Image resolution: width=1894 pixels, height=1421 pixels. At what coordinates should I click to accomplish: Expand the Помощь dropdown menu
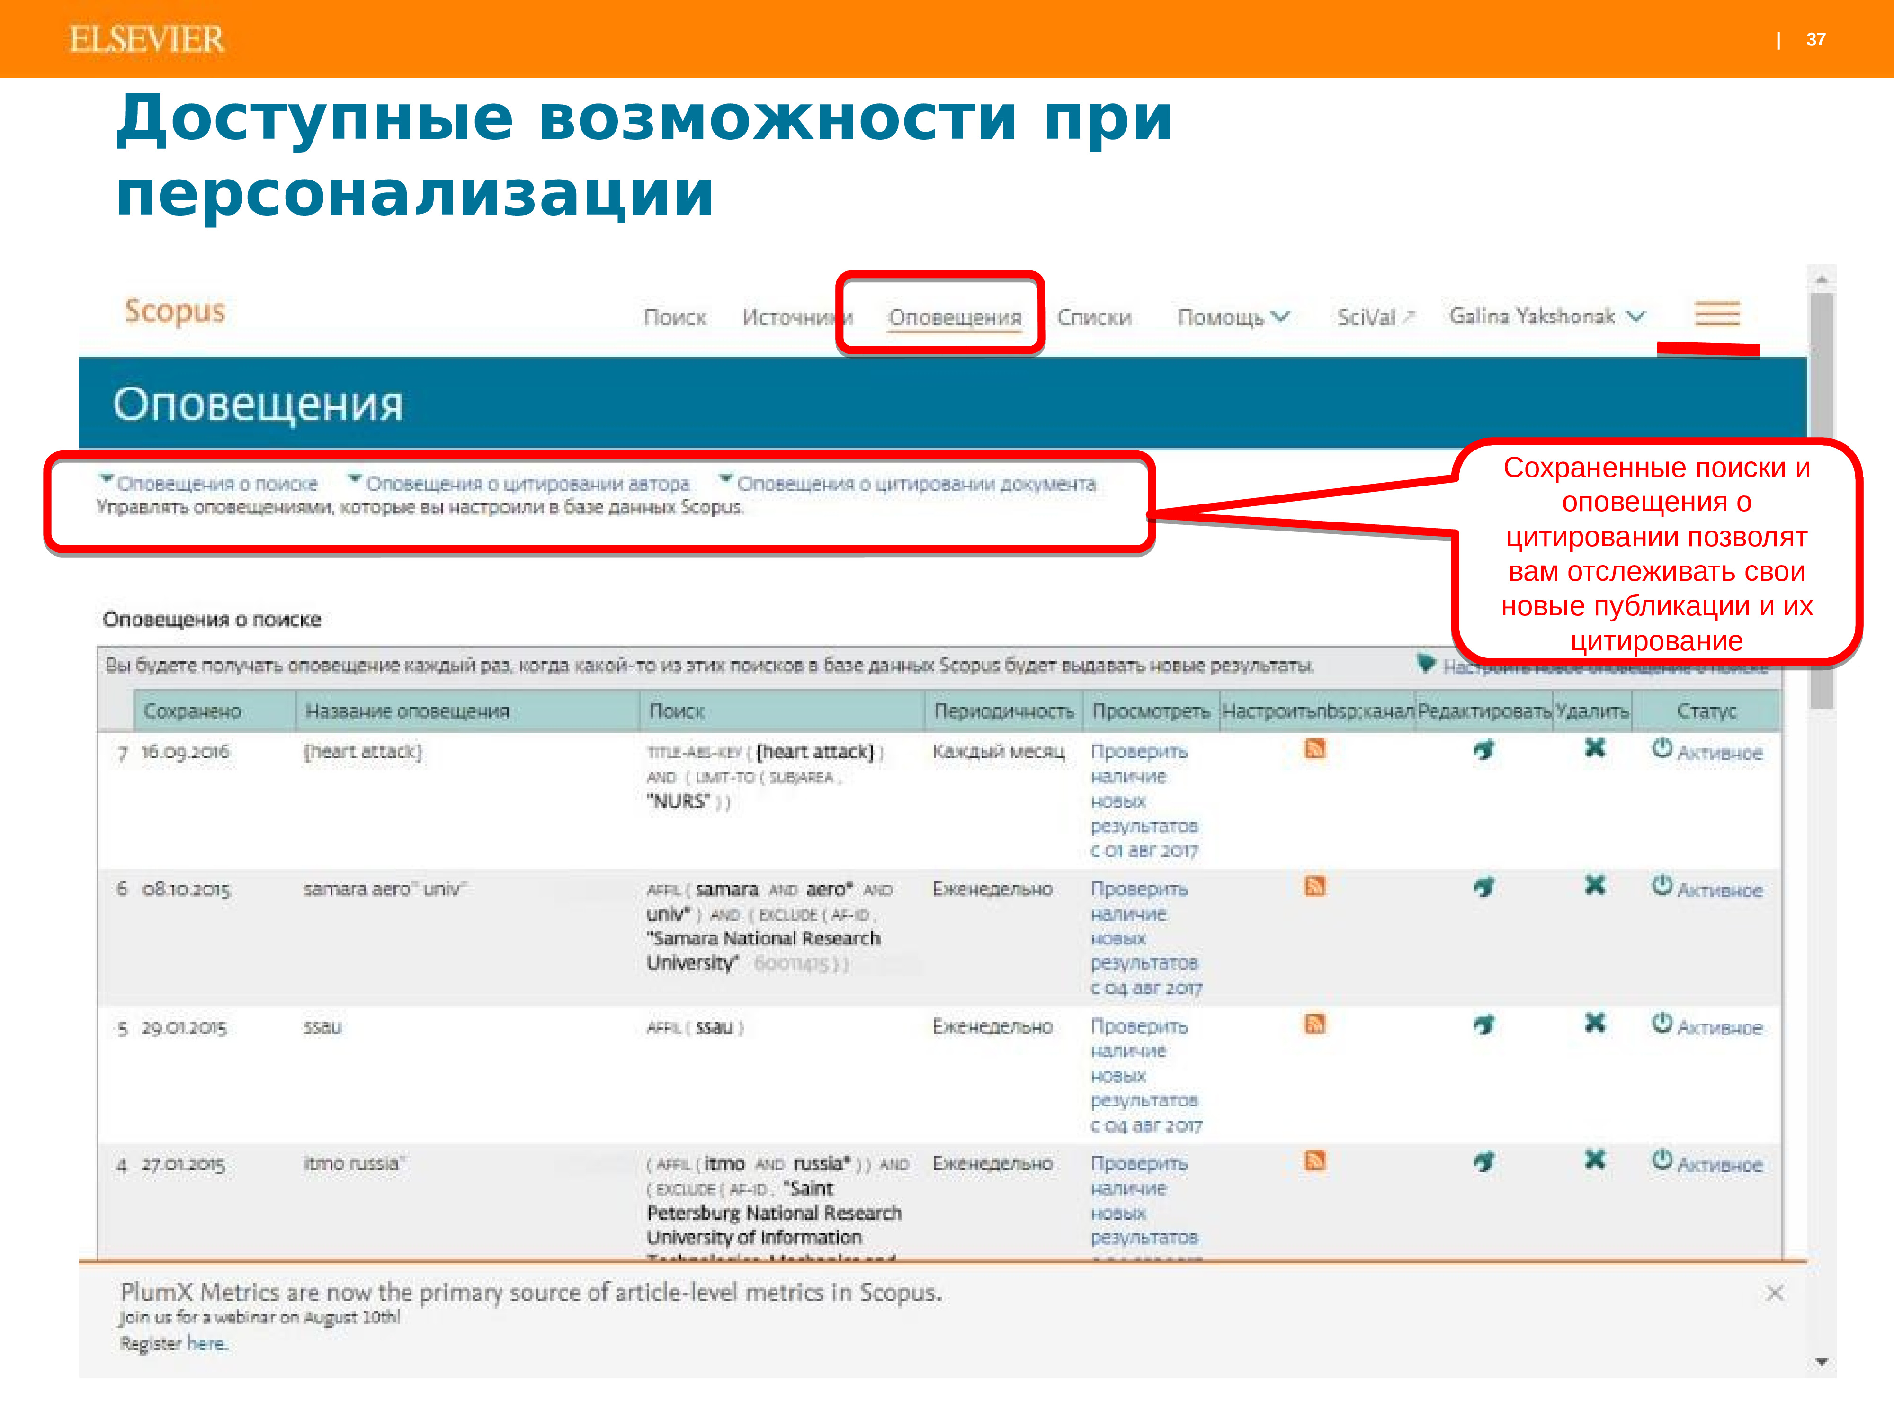coord(1233,318)
